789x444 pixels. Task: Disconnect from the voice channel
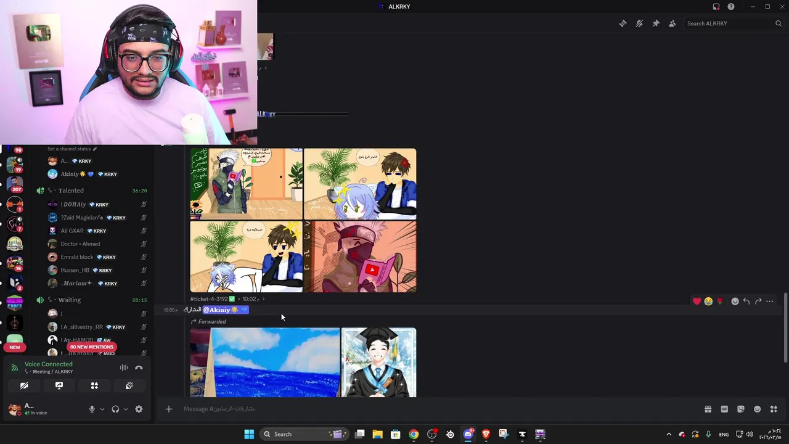pyautogui.click(x=139, y=368)
